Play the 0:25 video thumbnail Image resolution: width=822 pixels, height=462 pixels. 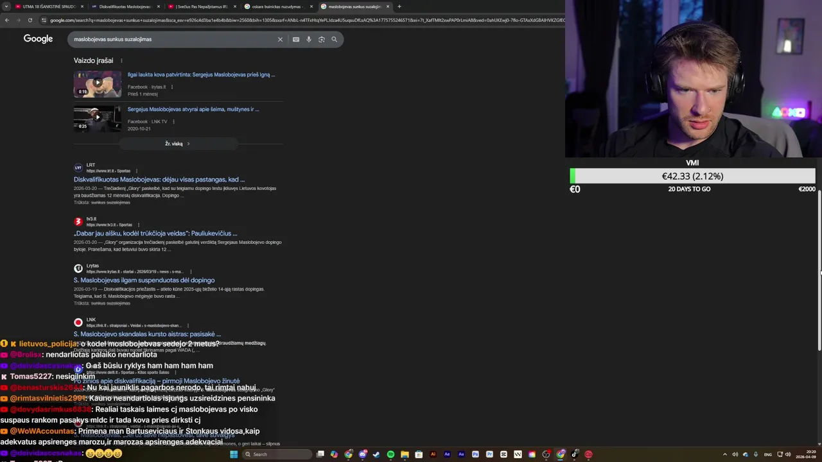point(98,118)
